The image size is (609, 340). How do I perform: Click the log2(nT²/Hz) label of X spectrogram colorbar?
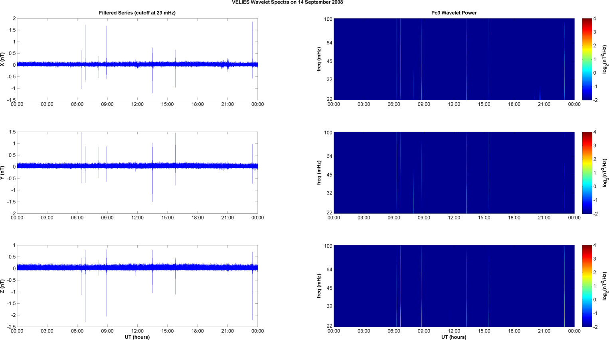605,59
